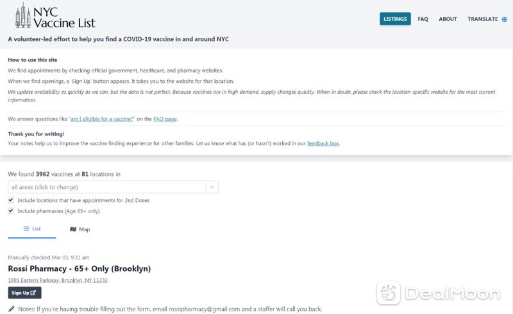Open the "am I eligible for a vaccine?" link
Image resolution: width=513 pixels, height=314 pixels.
pos(102,119)
